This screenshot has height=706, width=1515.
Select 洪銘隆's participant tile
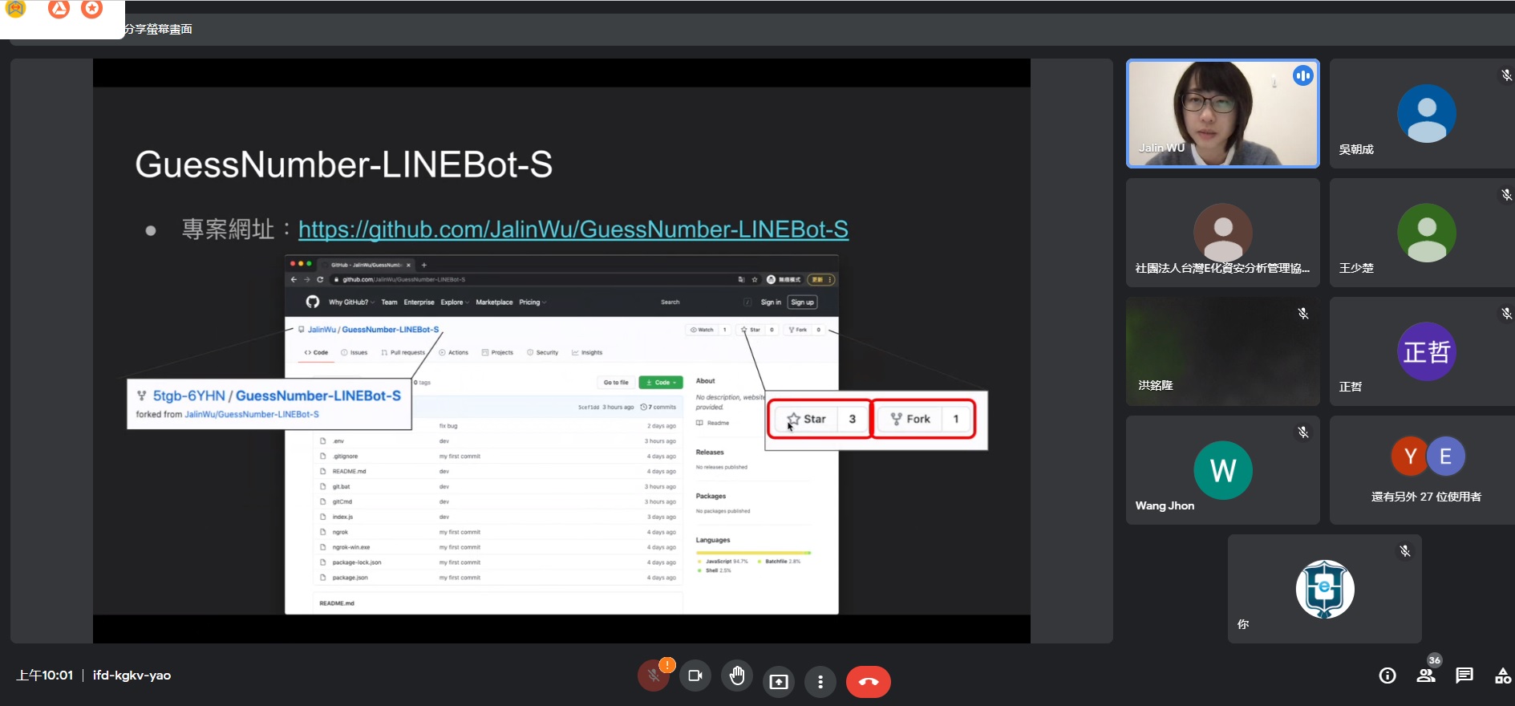tap(1223, 351)
